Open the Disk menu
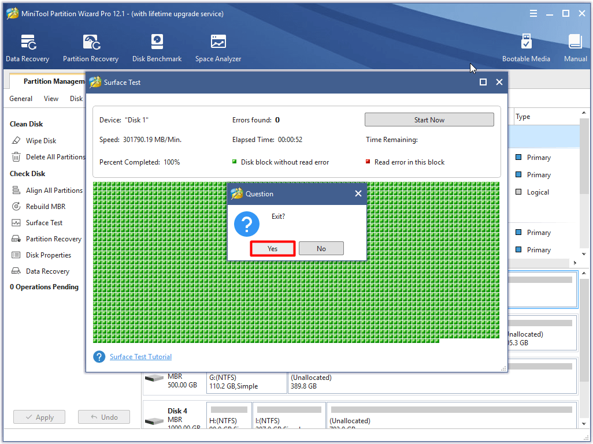 [x=76, y=99]
